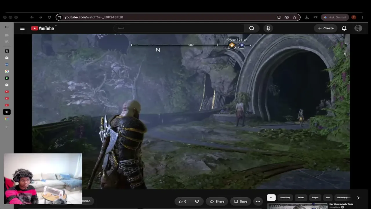
Task: Open the browser profile avatar labeled T
Action: 354,17
